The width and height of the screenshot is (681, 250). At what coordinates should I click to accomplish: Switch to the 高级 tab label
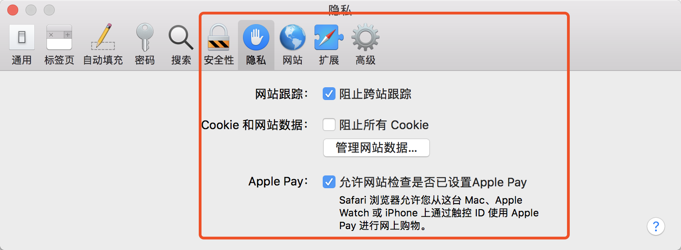tap(366, 60)
